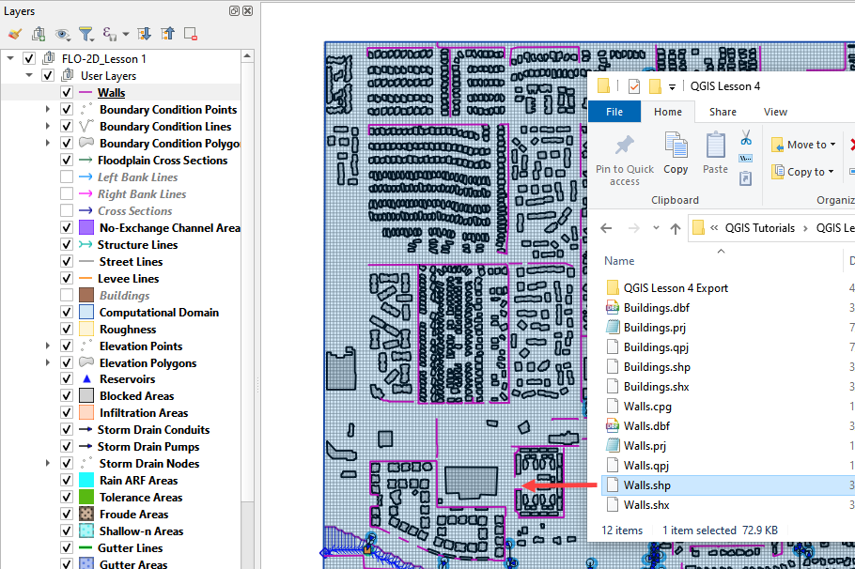Image resolution: width=855 pixels, height=569 pixels.
Task: Toggle the Left Bank Lines layer visibility
Action: coord(67,177)
